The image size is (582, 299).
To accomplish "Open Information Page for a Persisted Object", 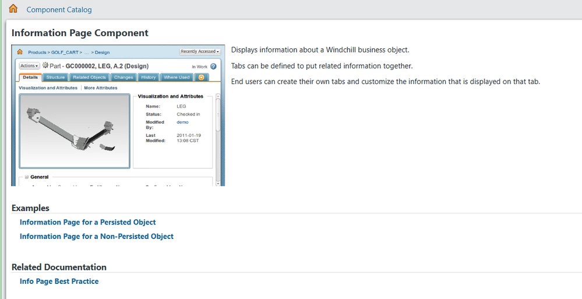I will click(x=87, y=222).
